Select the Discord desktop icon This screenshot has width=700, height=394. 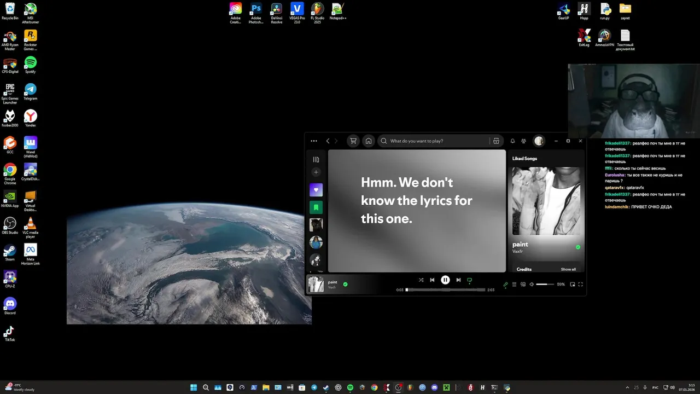tap(10, 306)
